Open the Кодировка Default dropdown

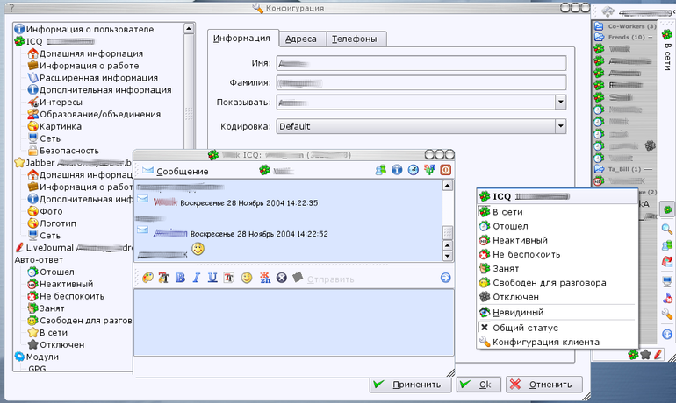point(560,126)
